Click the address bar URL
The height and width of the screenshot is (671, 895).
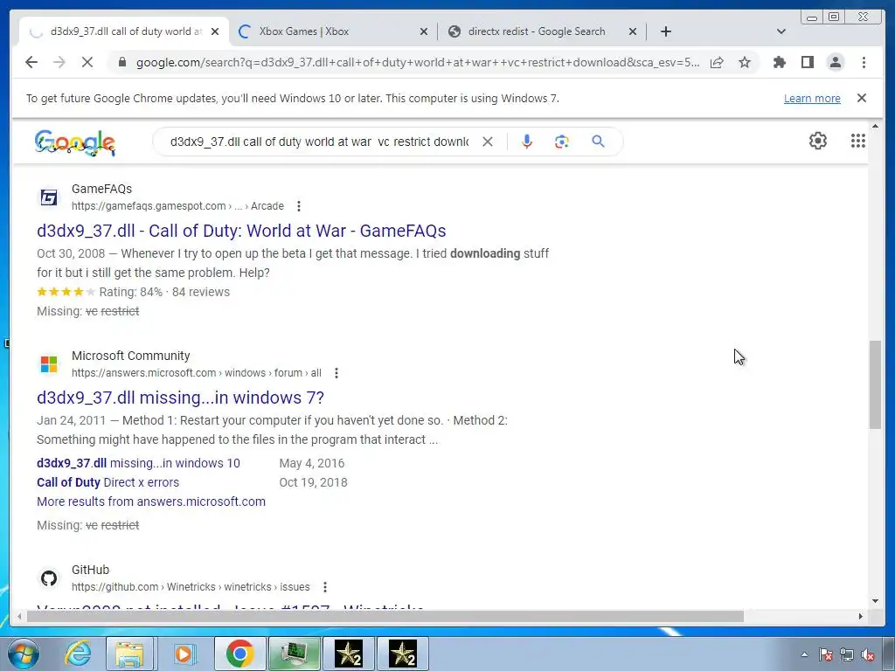tap(417, 62)
